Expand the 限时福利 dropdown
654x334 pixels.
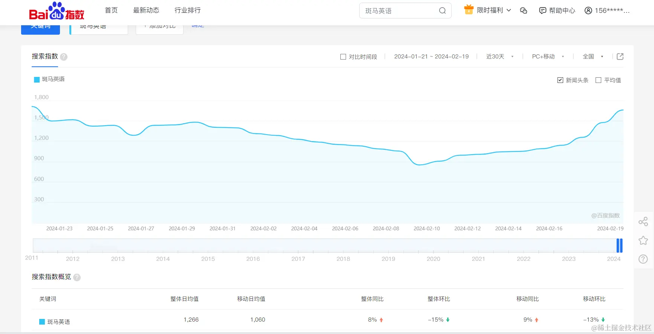click(493, 10)
